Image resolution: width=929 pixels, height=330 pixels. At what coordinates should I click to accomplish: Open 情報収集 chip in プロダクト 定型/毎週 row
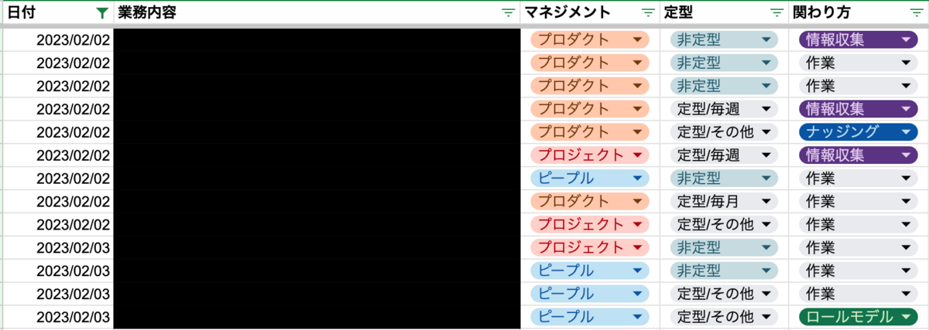point(859,109)
